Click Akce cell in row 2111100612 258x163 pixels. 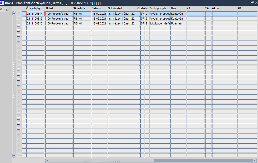225,23
